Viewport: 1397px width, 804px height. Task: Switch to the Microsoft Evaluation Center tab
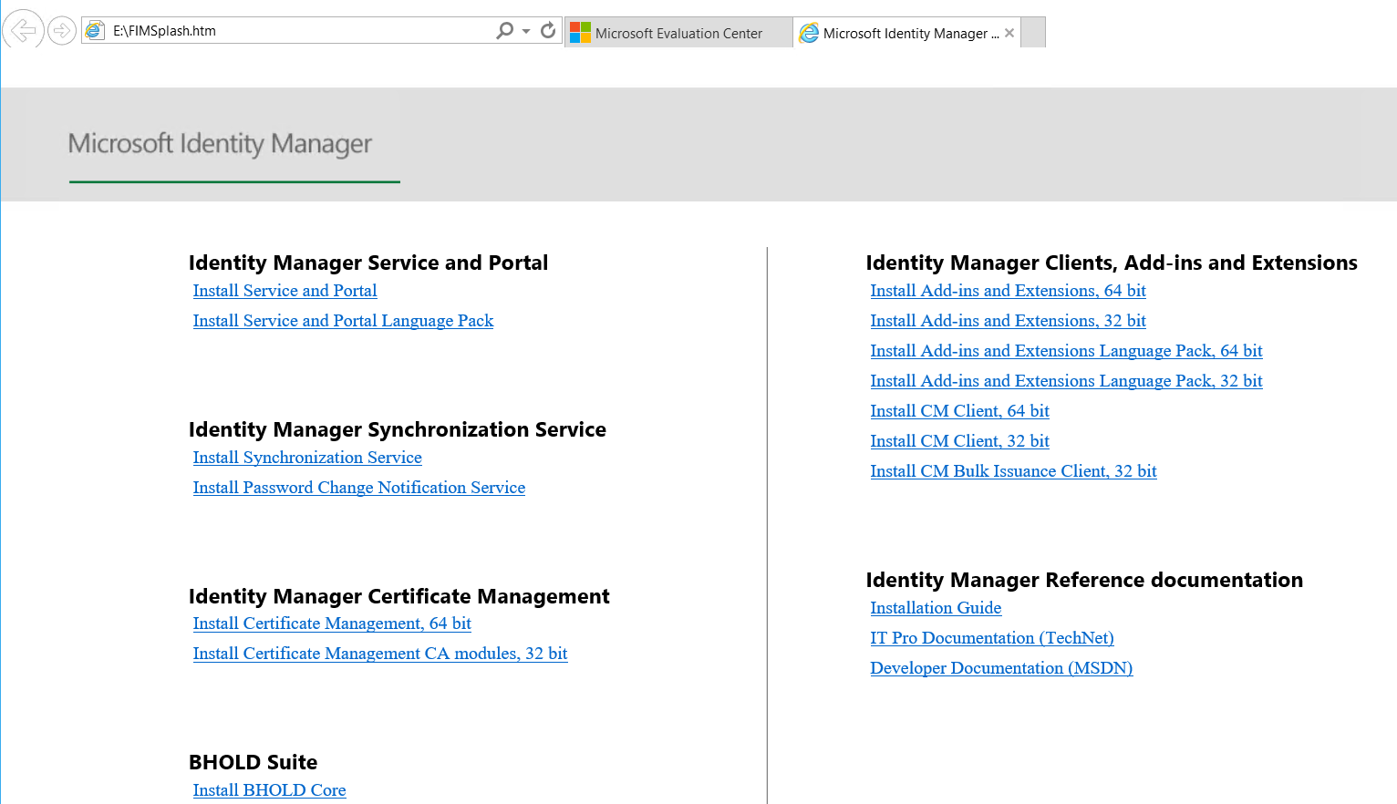click(678, 33)
